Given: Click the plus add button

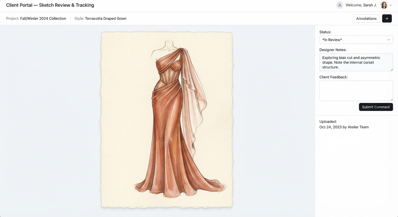Looking at the screenshot, I should (387, 18).
